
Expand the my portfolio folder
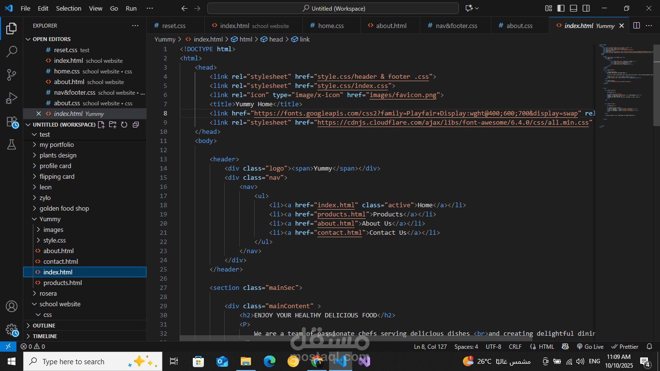[57, 144]
